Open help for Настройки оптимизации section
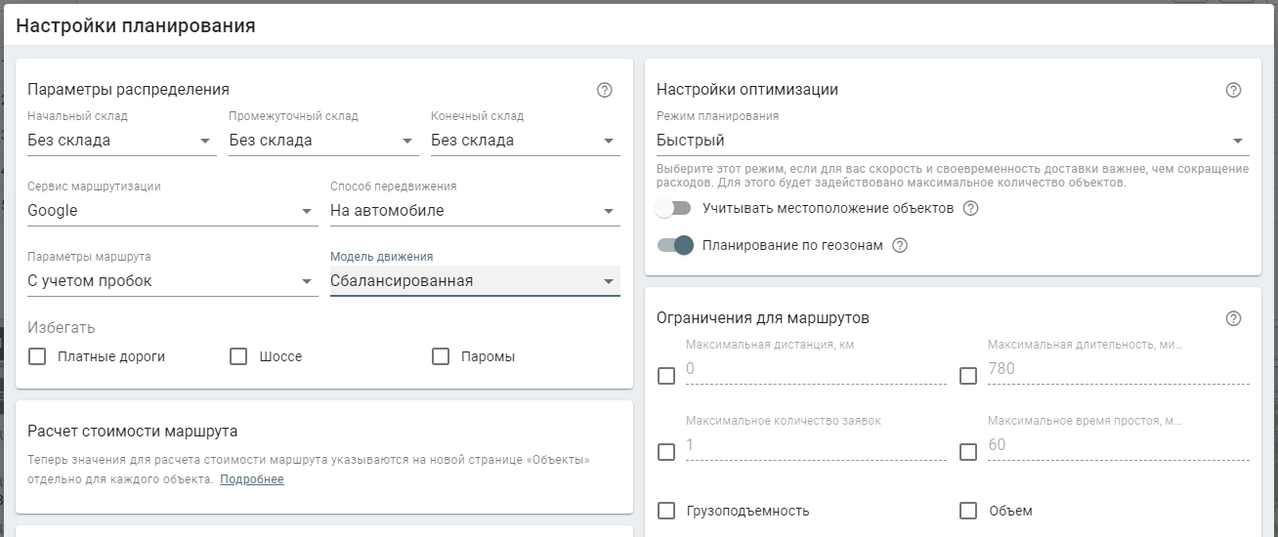Image resolution: width=1278 pixels, height=537 pixels. [1233, 90]
